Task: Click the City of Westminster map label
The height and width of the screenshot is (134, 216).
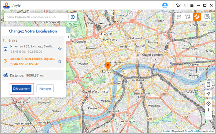Action: [x=96, y=91]
